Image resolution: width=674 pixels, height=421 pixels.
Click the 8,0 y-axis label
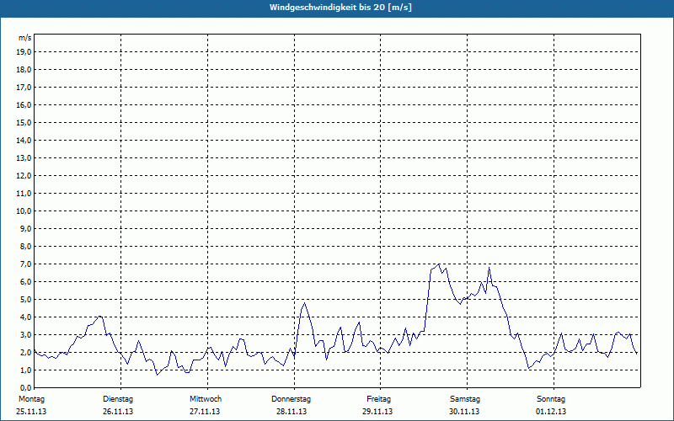coord(25,246)
